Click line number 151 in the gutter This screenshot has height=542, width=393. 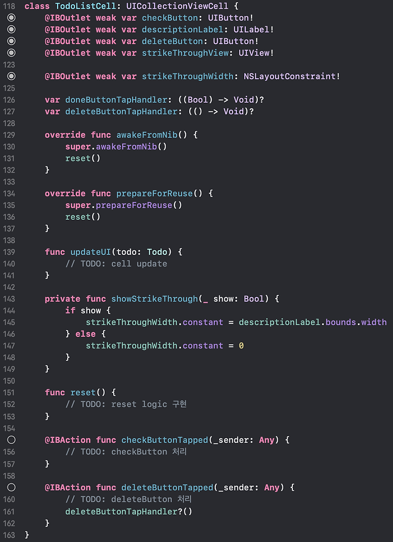coord(9,392)
